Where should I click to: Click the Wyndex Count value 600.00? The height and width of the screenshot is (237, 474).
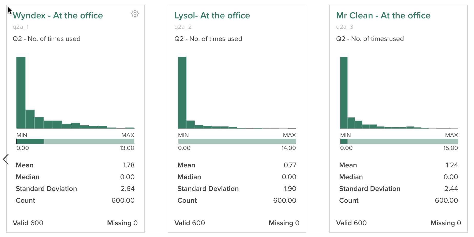click(123, 200)
